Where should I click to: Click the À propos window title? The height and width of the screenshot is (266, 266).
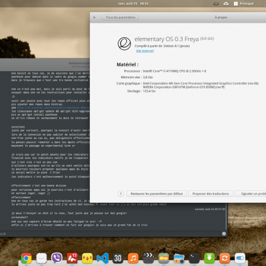(x=221, y=17)
